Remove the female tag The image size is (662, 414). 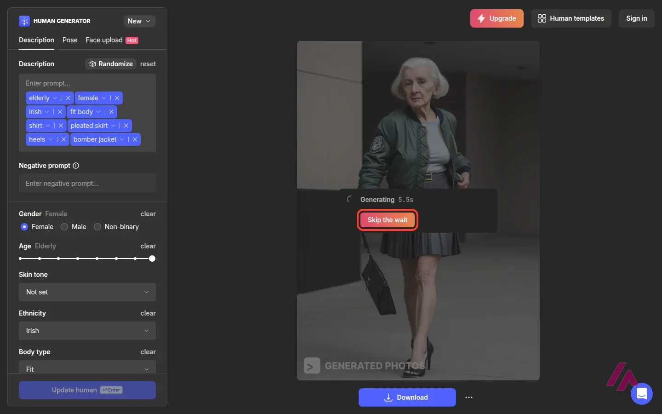(117, 98)
